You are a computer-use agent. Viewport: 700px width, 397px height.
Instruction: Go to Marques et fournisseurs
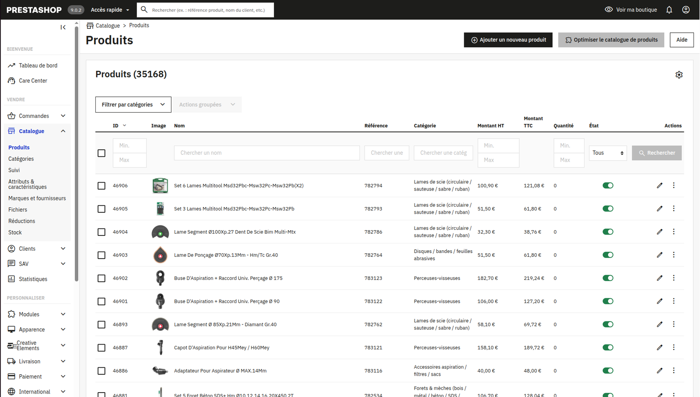coord(37,198)
